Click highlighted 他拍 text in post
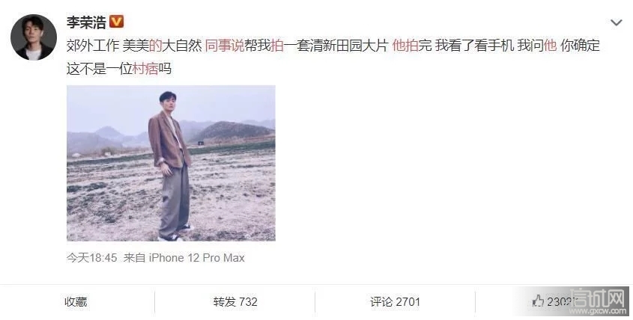The width and height of the screenshot is (633, 320). pyautogui.click(x=405, y=46)
